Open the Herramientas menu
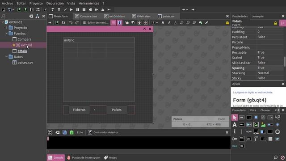The image size is (286, 161). point(89,3)
